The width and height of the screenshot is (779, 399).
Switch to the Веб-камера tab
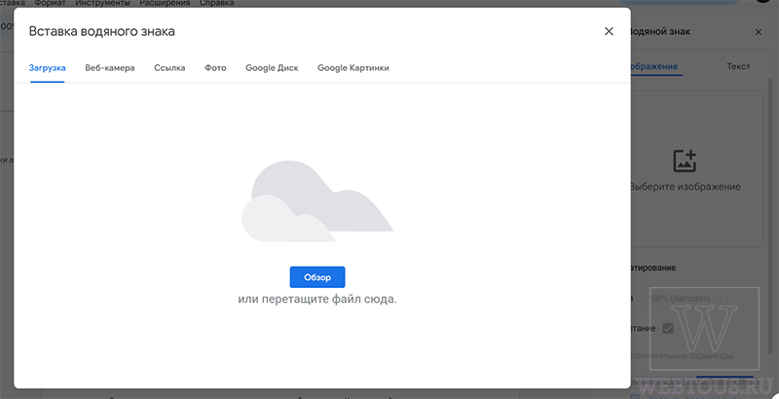coord(110,68)
